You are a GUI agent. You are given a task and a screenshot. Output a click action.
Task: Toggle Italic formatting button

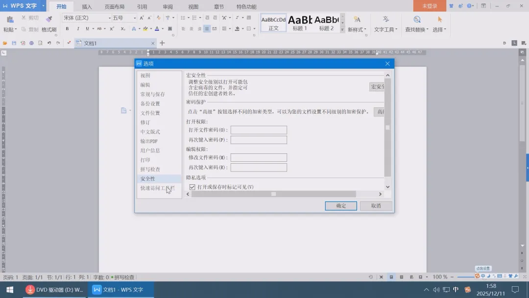(x=78, y=29)
